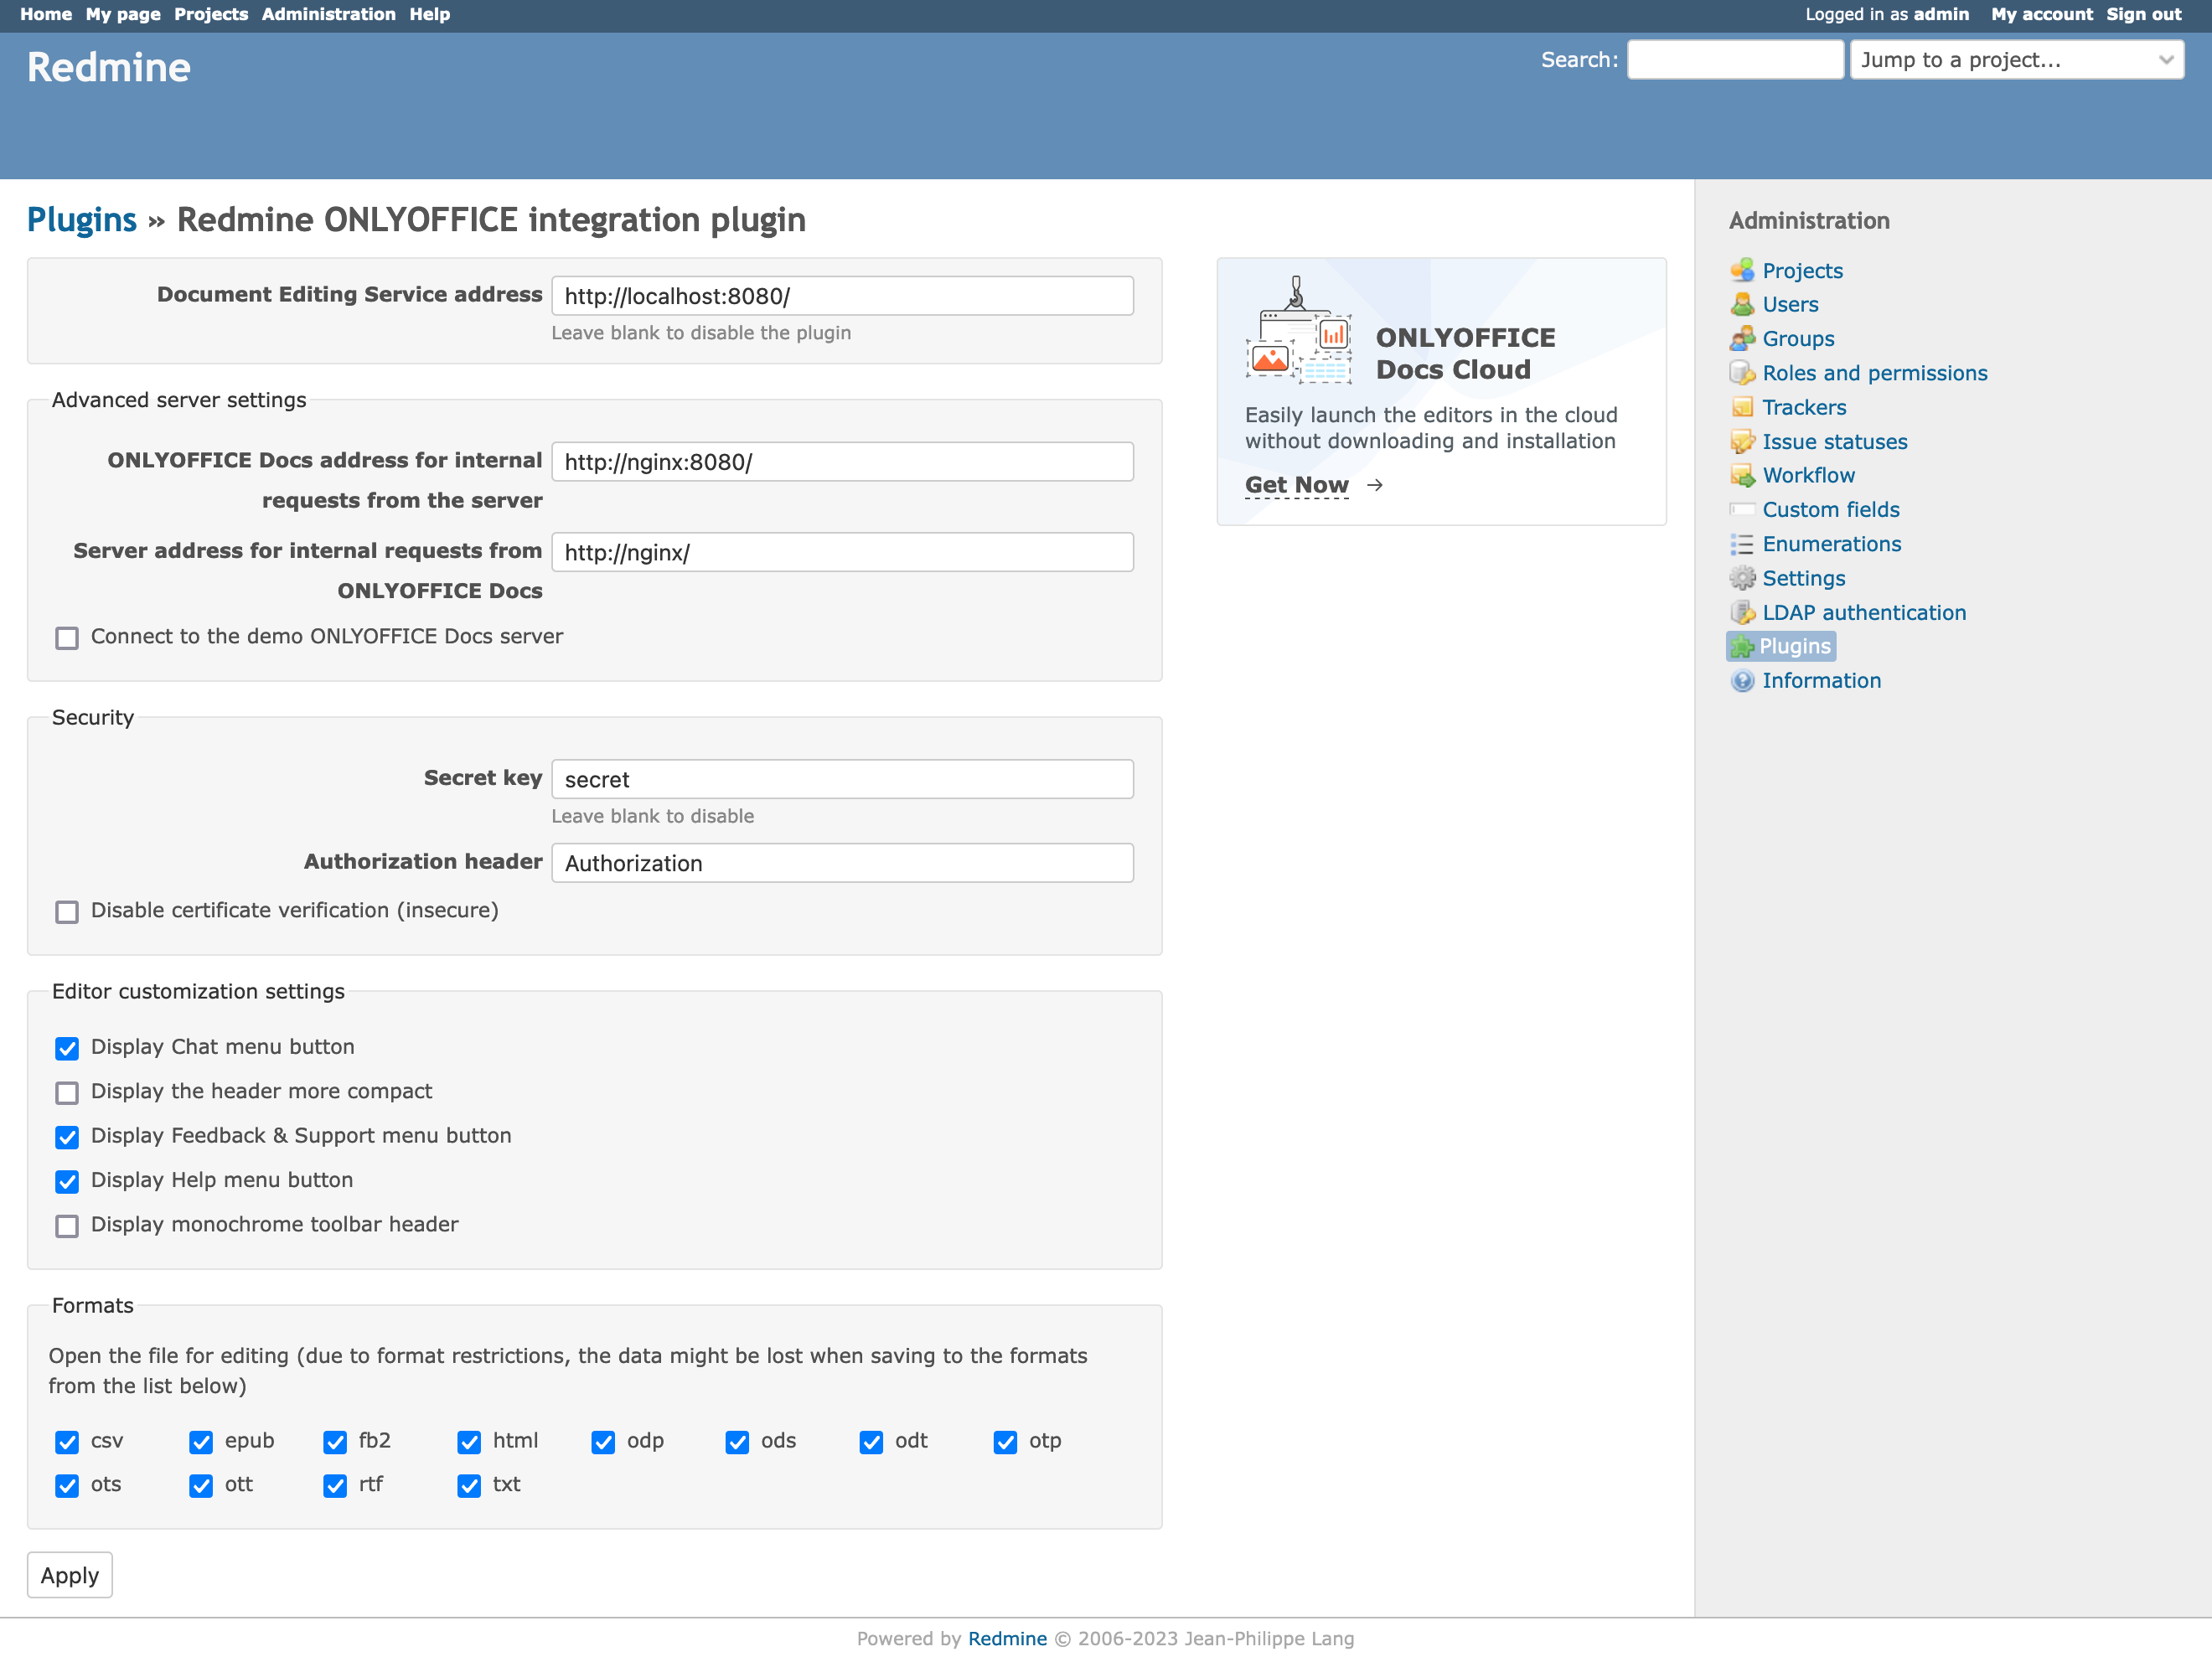Open Administration in the top menu
The image size is (2212, 1657).
tap(328, 14)
